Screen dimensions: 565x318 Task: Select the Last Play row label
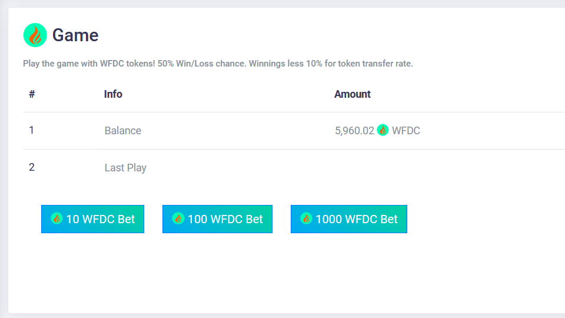125,168
